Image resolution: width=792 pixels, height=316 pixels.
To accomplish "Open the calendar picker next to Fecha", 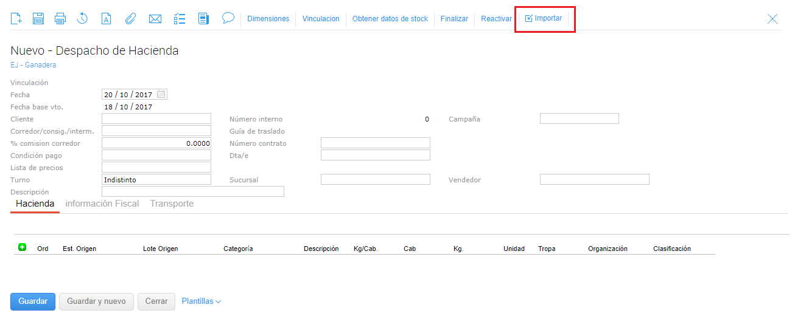I will (x=161, y=94).
